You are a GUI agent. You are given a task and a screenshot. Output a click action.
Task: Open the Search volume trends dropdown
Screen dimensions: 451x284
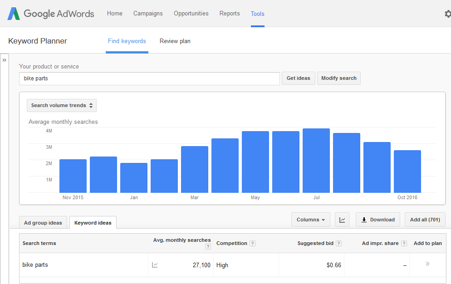pos(61,105)
